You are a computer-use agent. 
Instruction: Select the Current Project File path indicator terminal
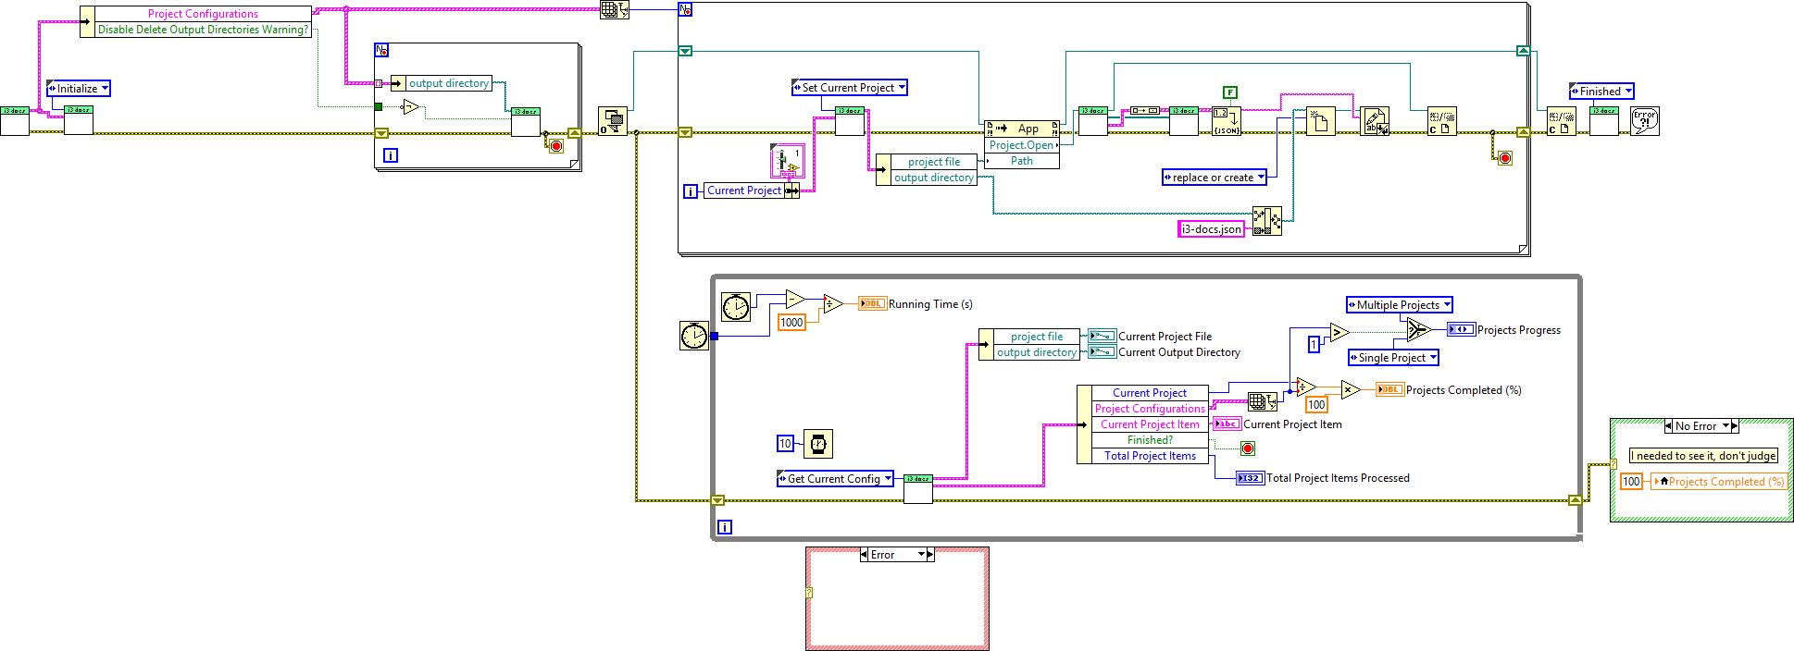1103,336
